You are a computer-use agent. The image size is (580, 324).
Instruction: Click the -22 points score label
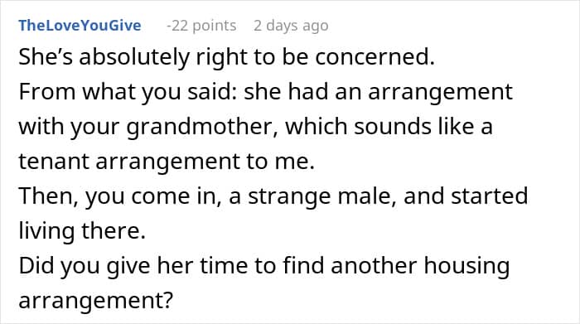click(201, 26)
